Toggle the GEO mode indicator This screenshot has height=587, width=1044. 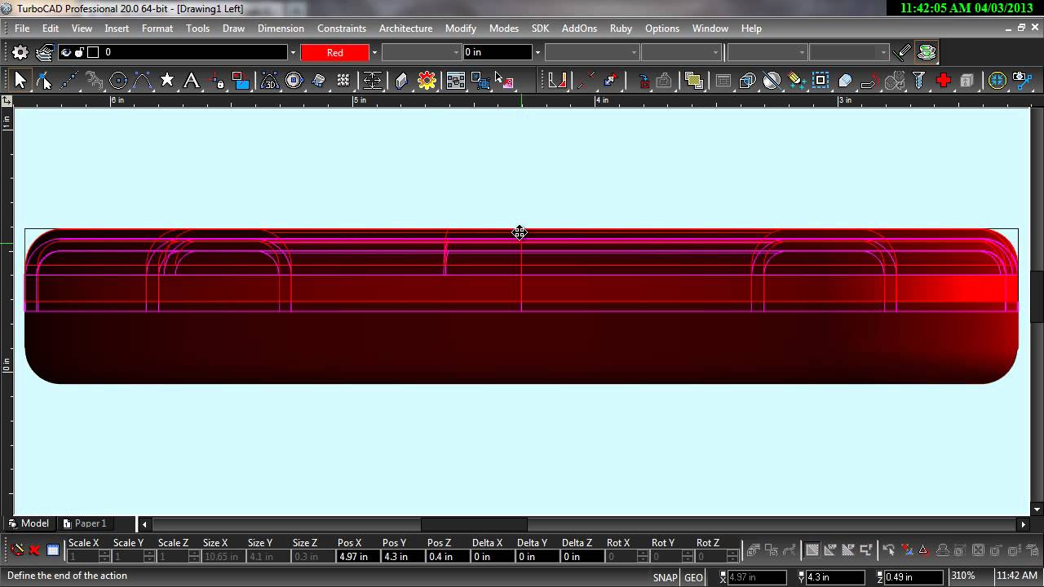694,577
